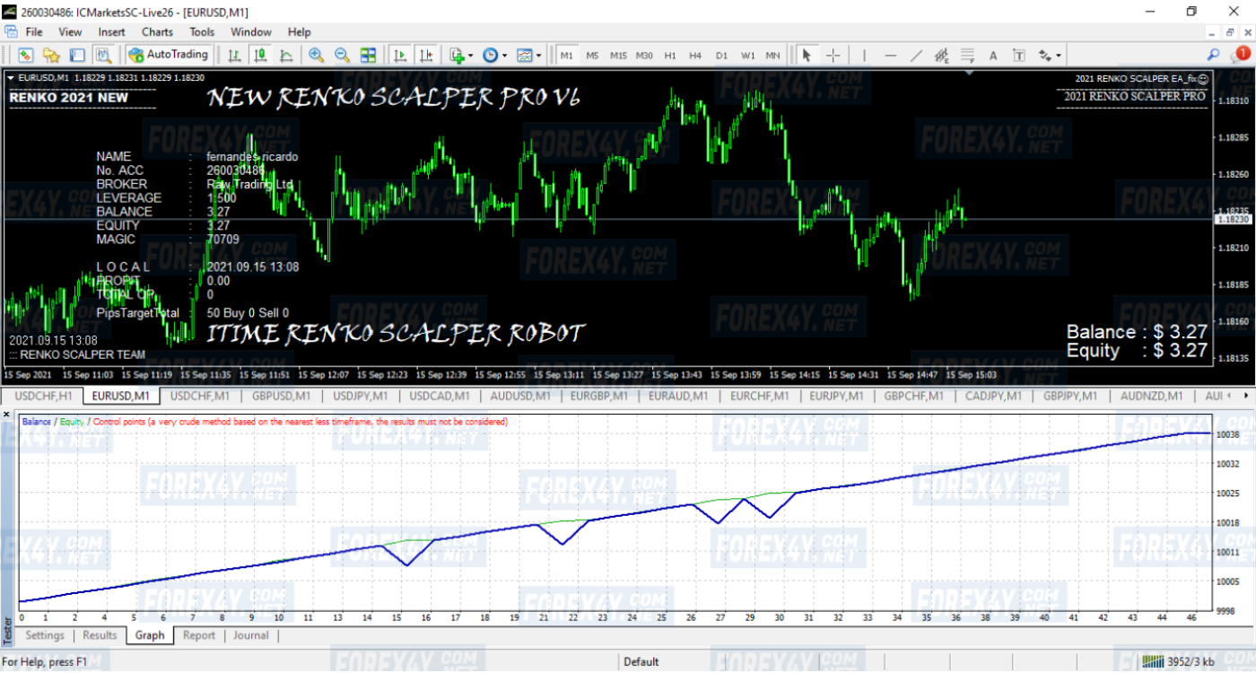Screen dimensions: 1256x673
Task: Toggle the H4 timeframe button
Action: point(695,55)
